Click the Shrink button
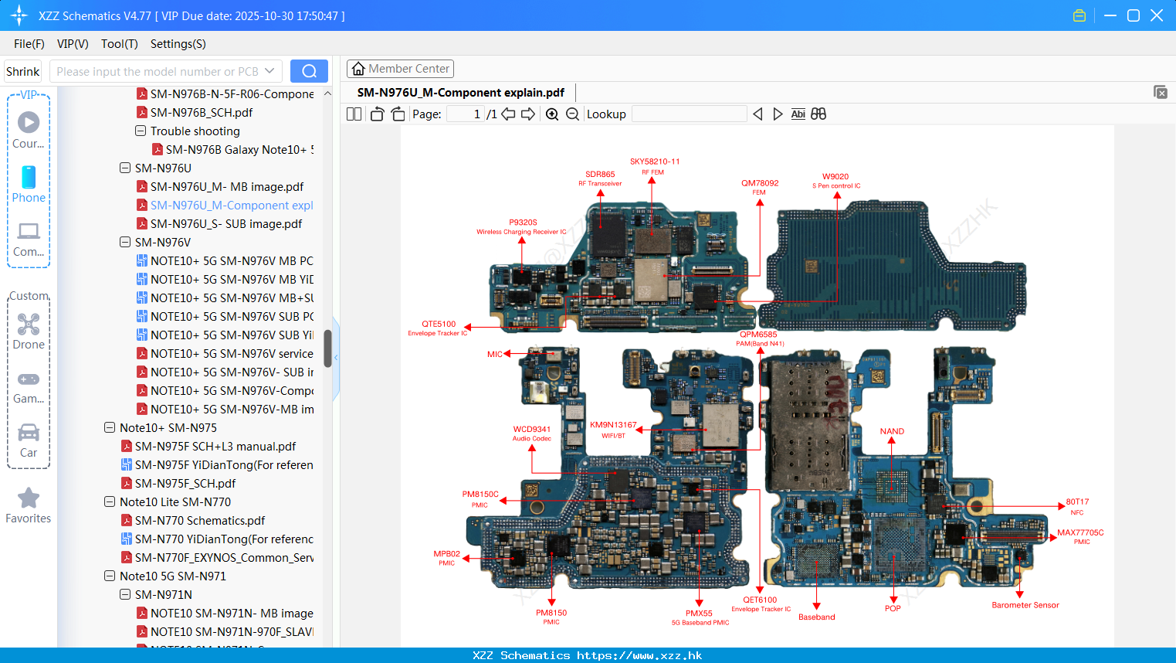1176x663 pixels. [23, 71]
